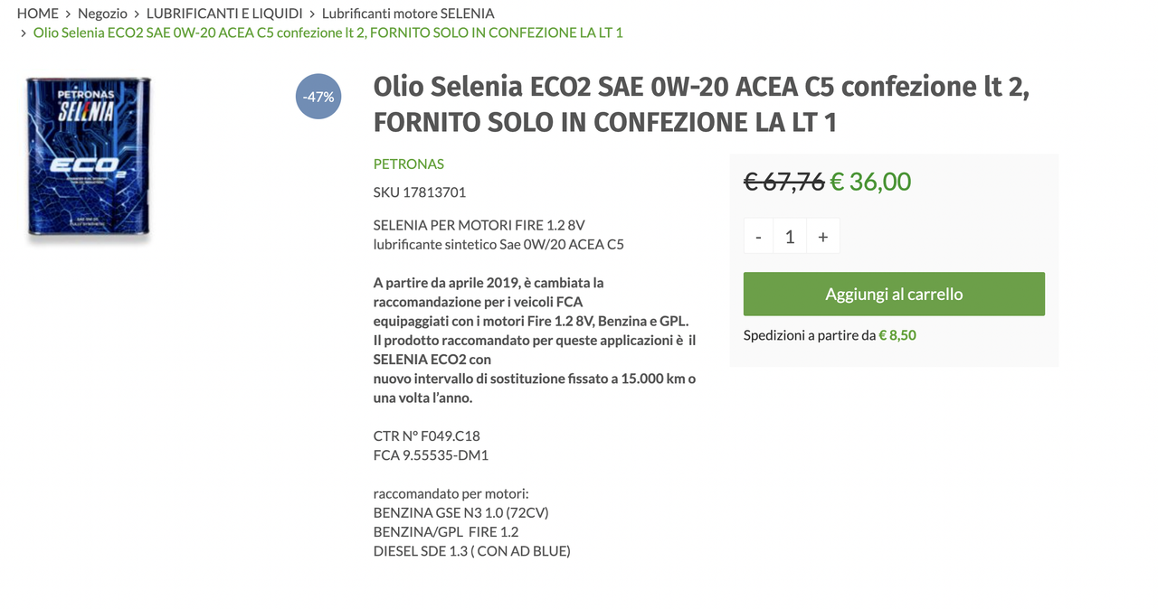Navigate to LUBRIFICANTI E LIQUIDI category
Screen dimensions: 1158x609
point(224,14)
